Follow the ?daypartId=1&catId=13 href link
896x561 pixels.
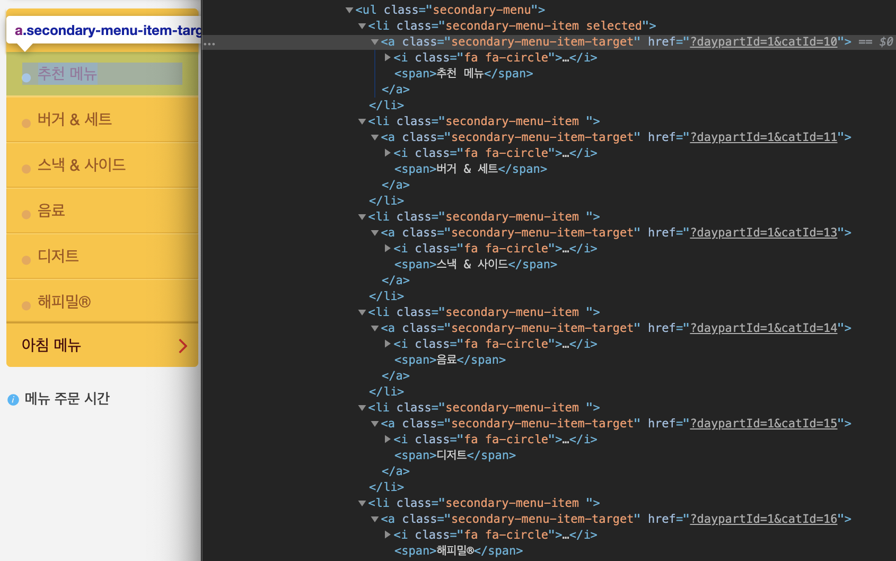coord(763,233)
